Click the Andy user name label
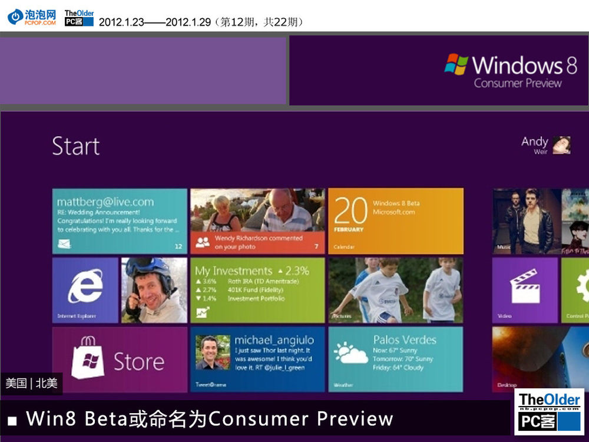Viewport: 589px width, 442px height. point(535,141)
